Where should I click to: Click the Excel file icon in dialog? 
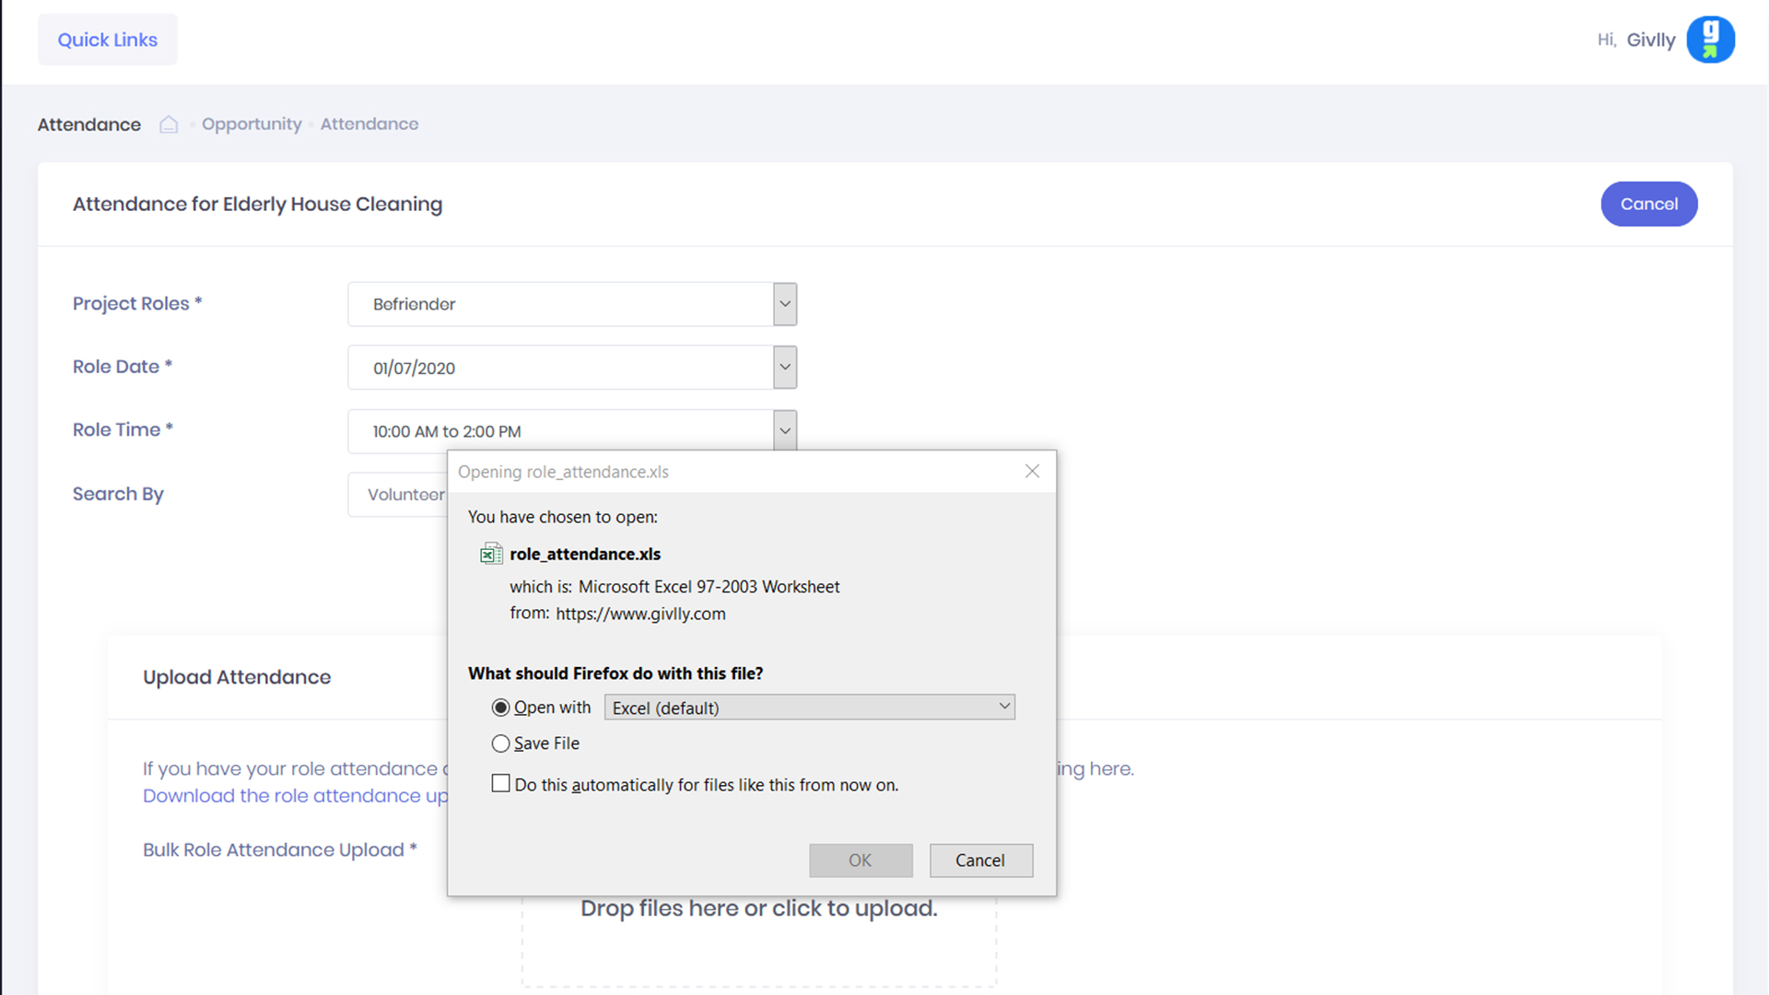click(x=491, y=554)
